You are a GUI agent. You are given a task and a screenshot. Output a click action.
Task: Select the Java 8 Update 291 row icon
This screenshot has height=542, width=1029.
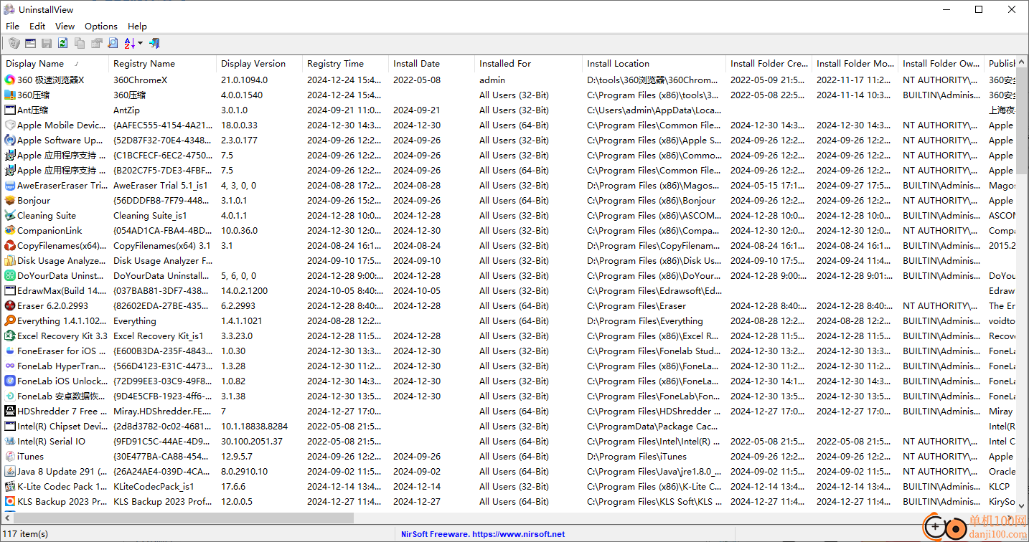[x=10, y=472]
